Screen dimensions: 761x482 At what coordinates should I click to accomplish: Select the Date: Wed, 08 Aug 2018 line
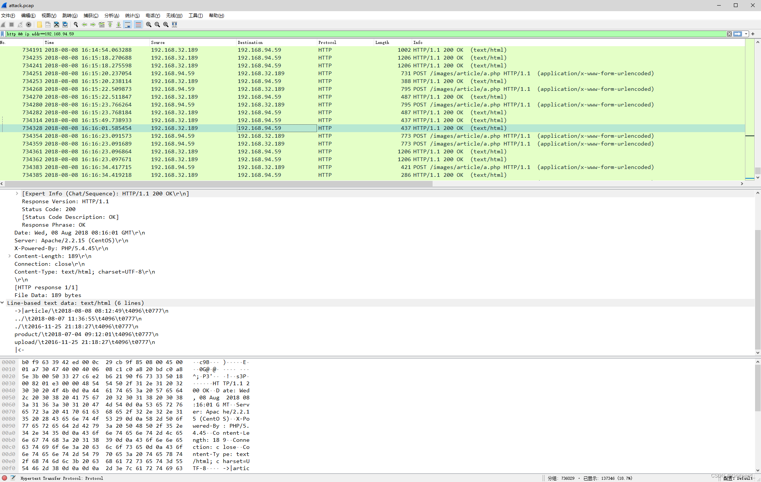(x=80, y=233)
